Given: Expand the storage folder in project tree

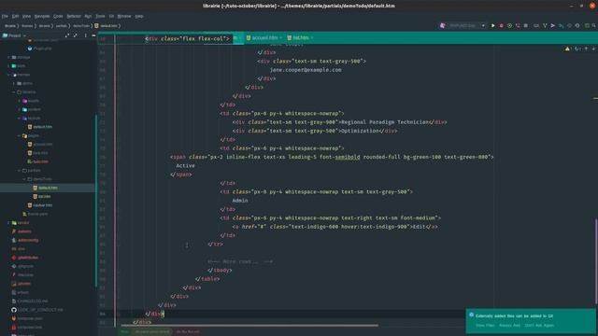Looking at the screenshot, I should (8, 57).
